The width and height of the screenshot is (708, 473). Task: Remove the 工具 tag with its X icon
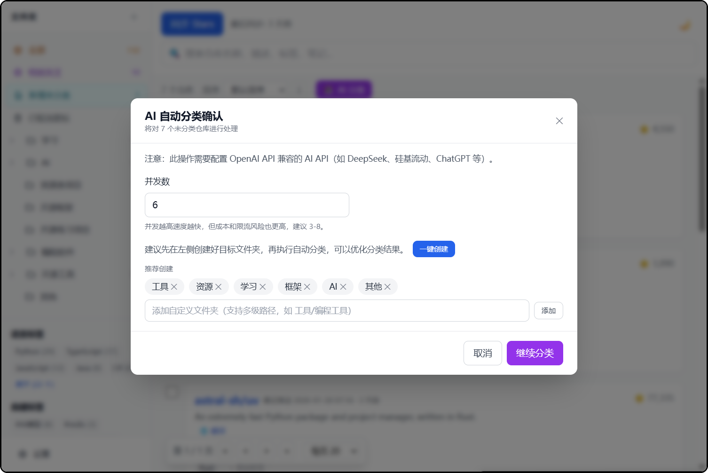(174, 286)
